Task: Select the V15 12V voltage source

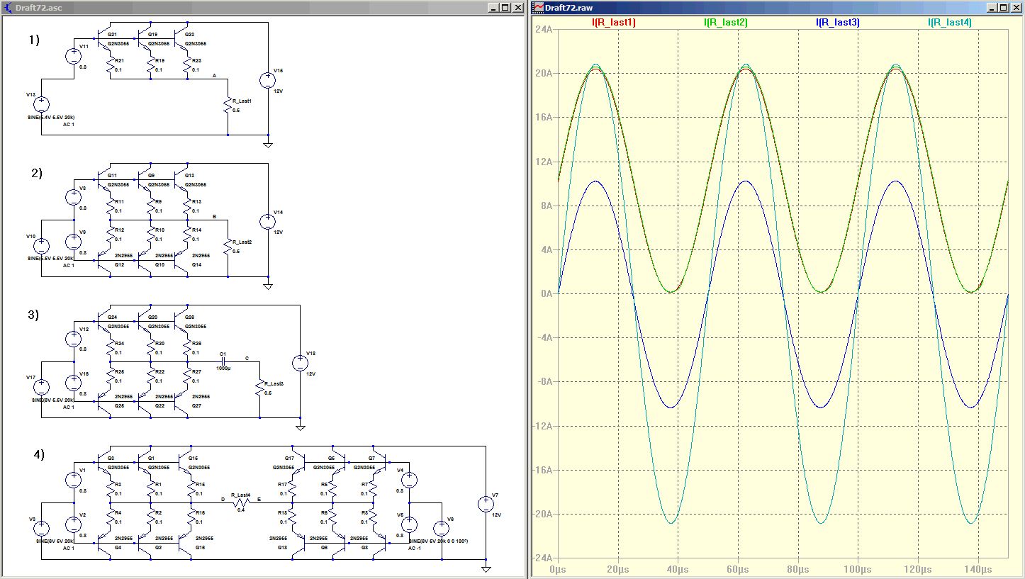Action: click(x=268, y=79)
